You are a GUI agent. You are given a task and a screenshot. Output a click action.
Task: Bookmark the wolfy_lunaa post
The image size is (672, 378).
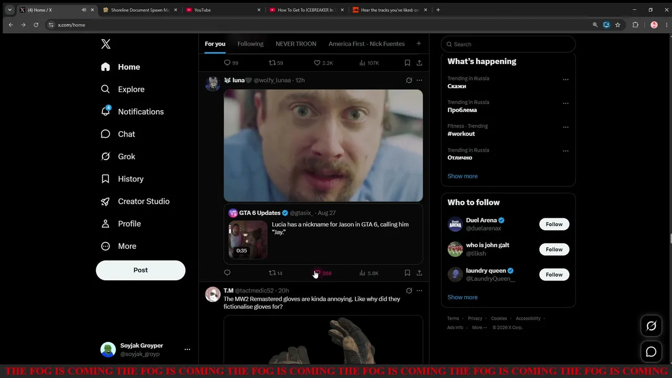(x=407, y=273)
